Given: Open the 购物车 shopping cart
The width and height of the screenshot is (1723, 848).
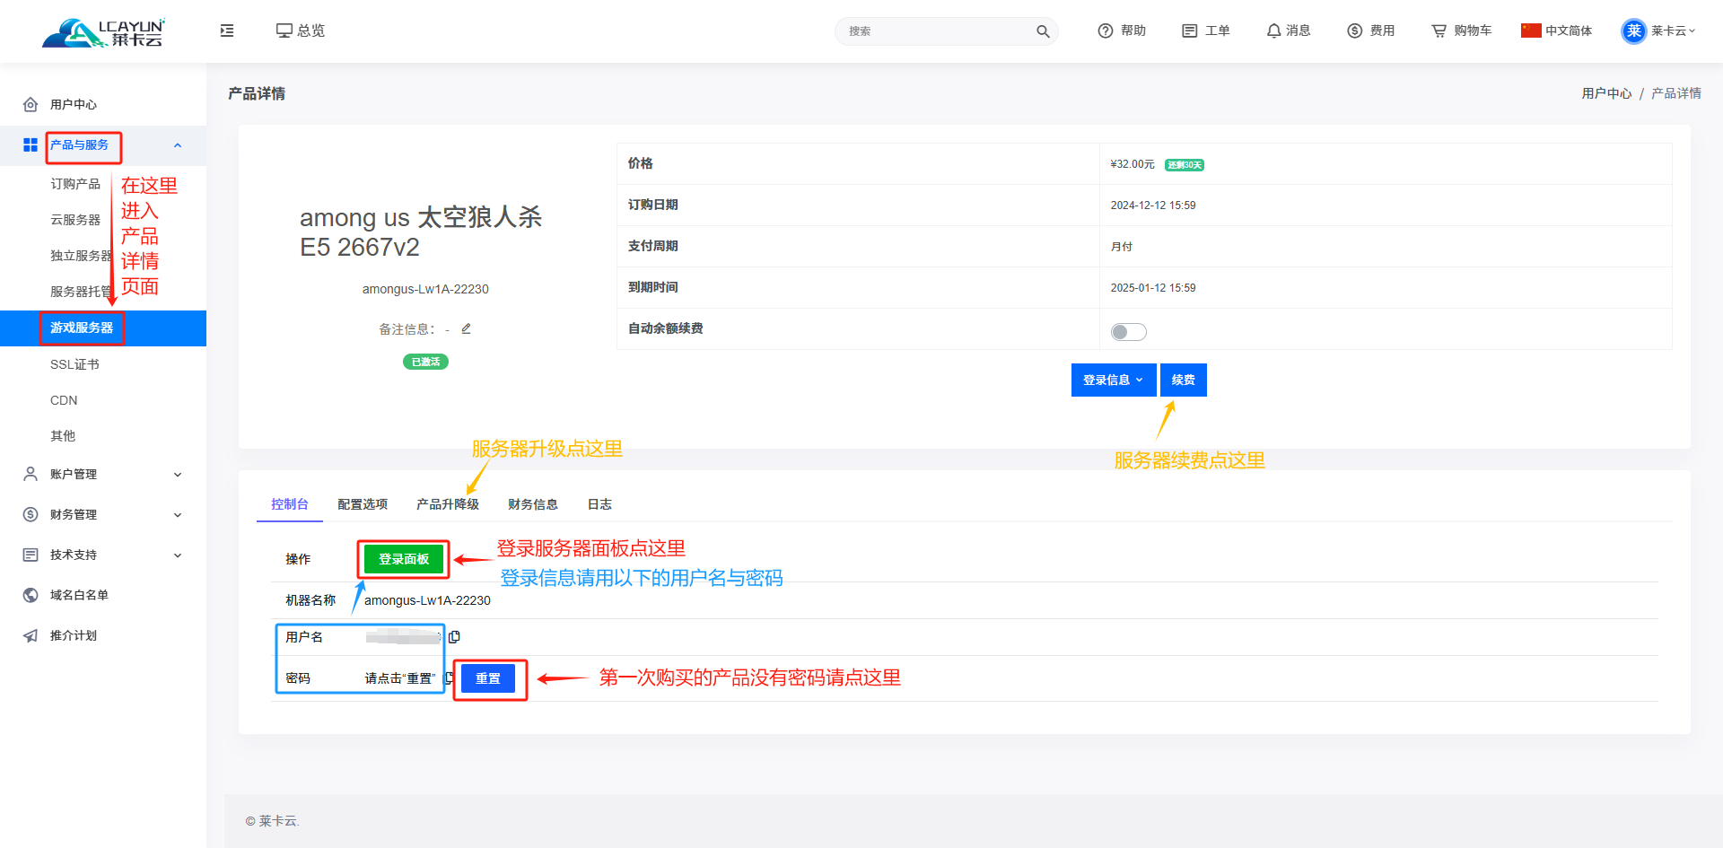Looking at the screenshot, I should 1462,31.
